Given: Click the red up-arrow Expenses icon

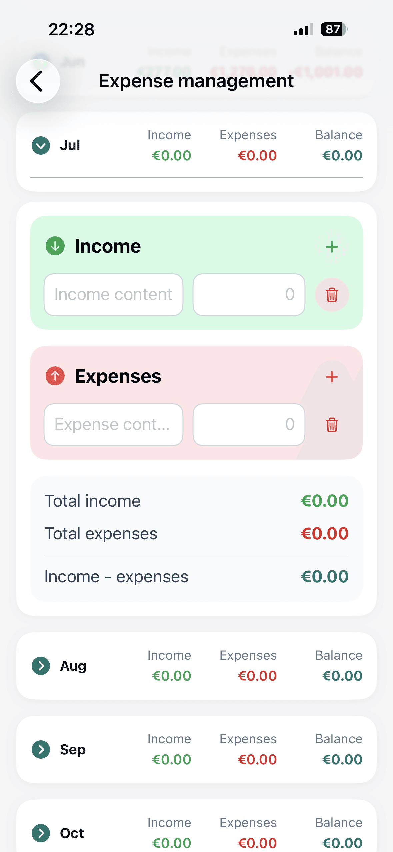Looking at the screenshot, I should 55,376.
